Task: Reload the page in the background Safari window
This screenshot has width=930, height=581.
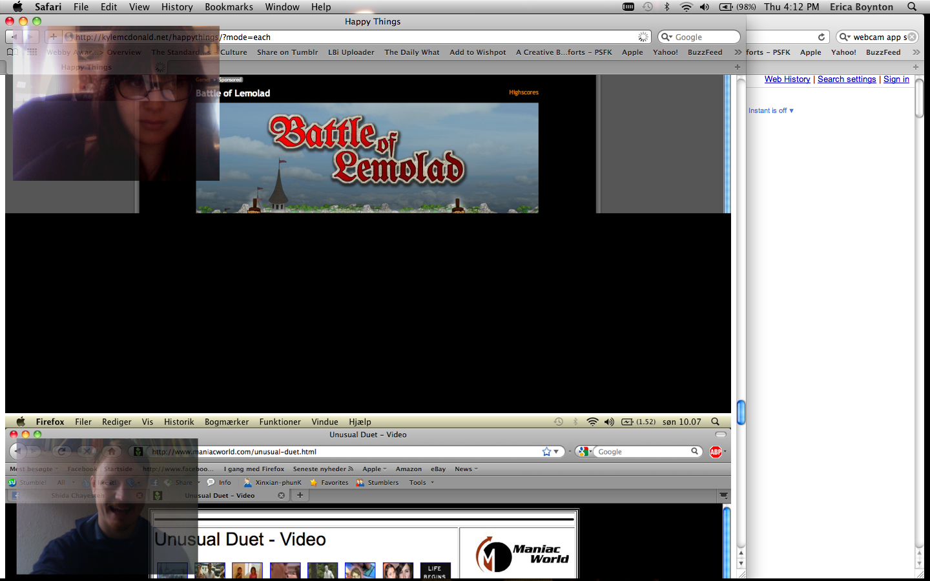Action: click(x=821, y=37)
